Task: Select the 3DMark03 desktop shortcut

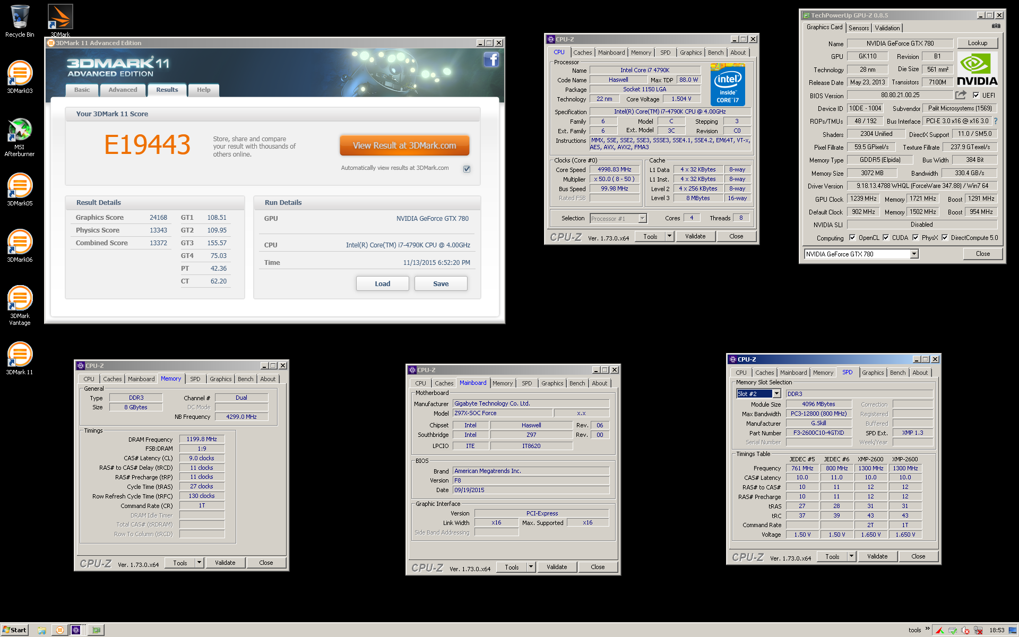Action: (x=20, y=78)
